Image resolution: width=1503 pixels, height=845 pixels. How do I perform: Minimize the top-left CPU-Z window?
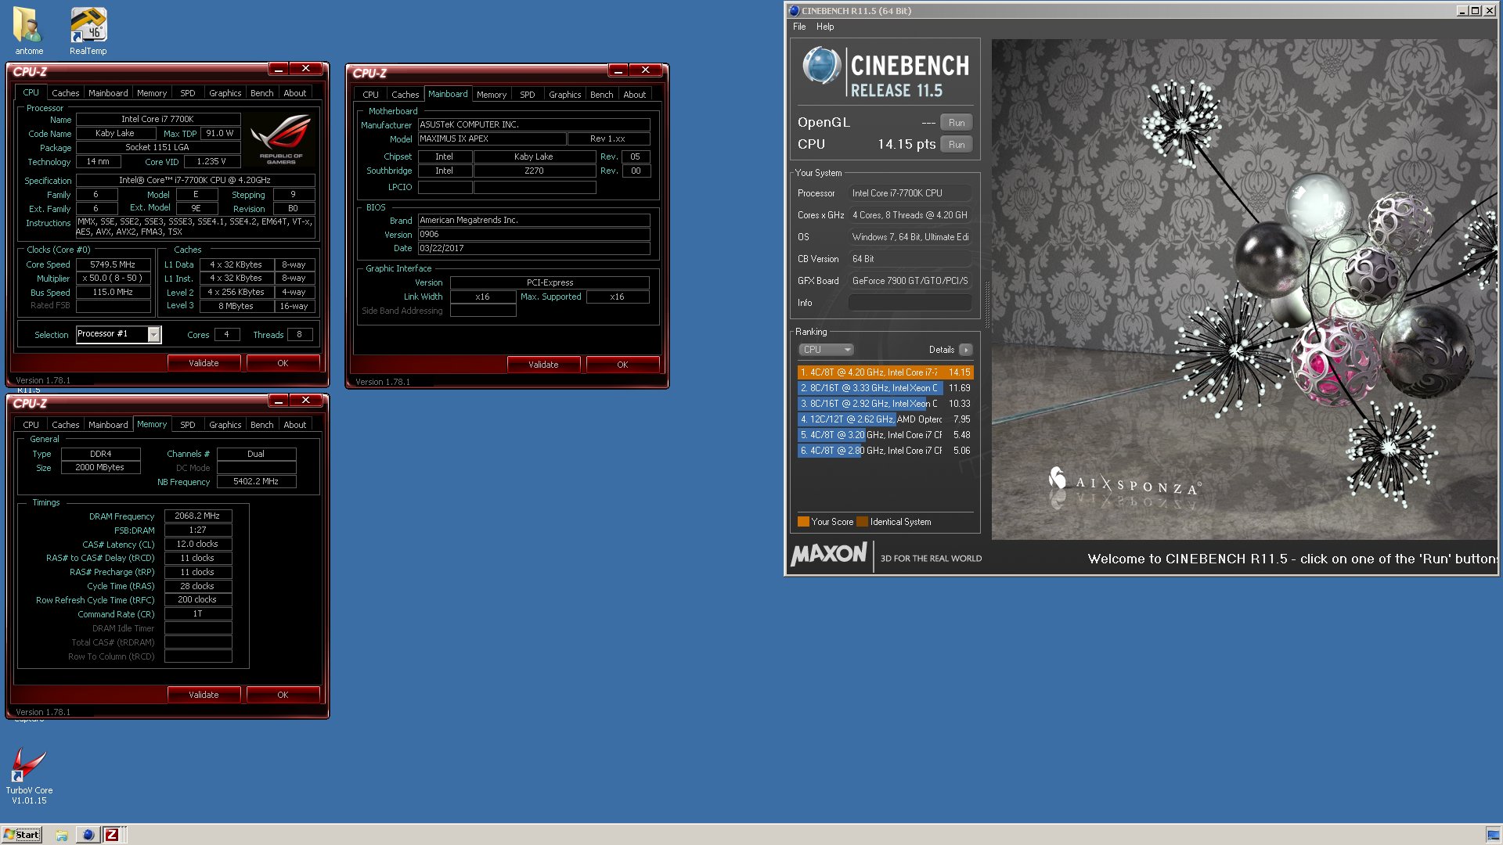(279, 69)
